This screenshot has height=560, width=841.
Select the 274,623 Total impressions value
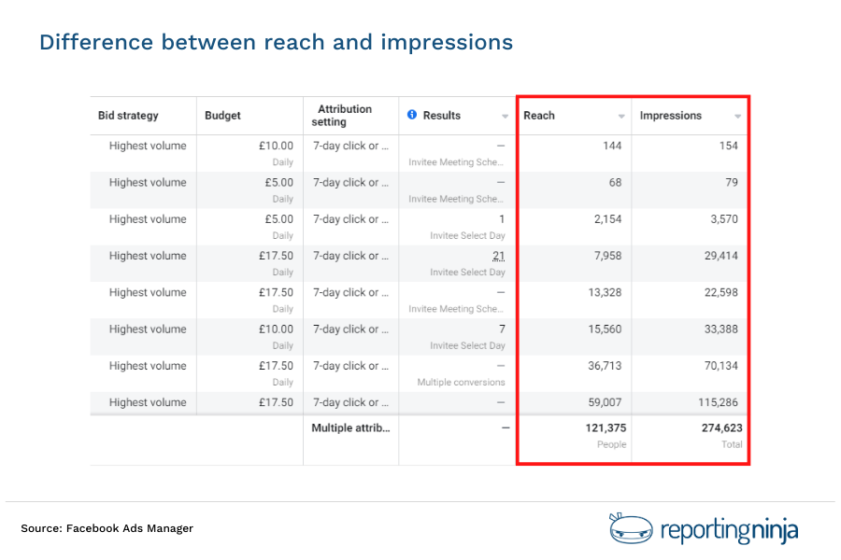720,427
